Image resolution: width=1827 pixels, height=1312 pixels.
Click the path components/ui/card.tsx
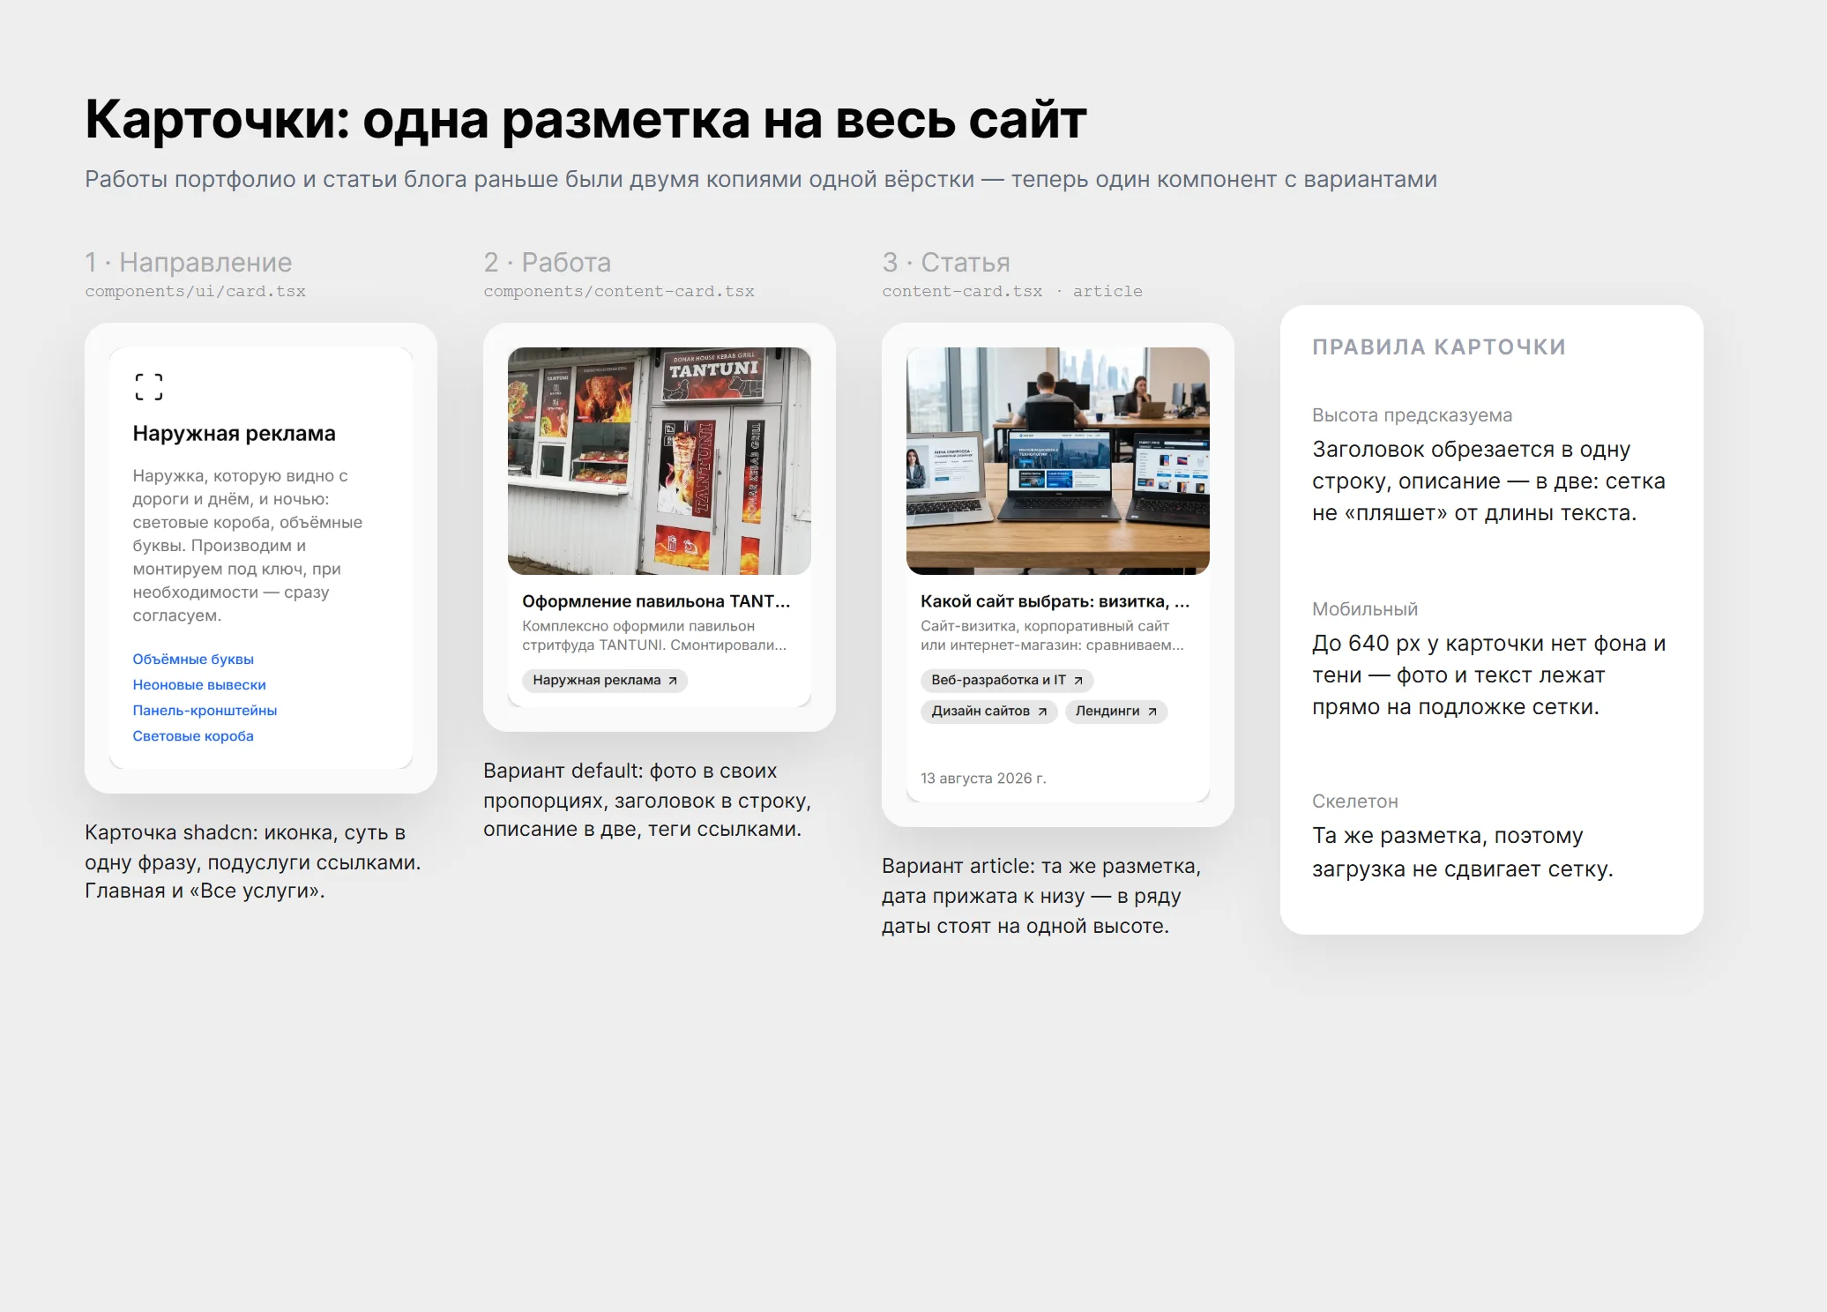click(195, 291)
